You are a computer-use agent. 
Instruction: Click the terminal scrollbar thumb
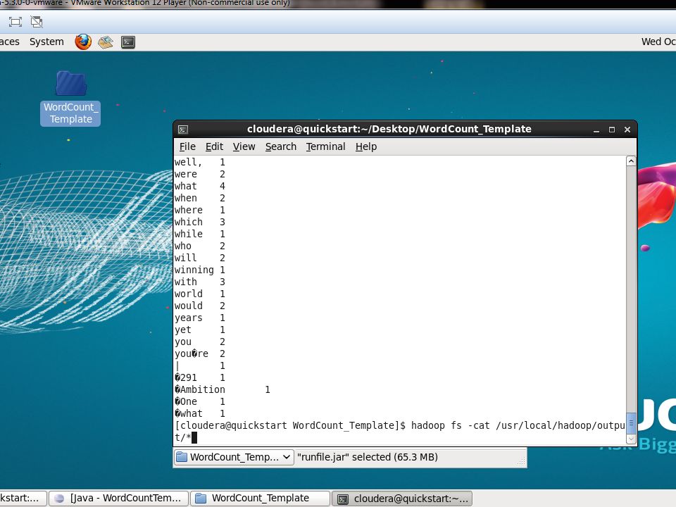point(631,423)
